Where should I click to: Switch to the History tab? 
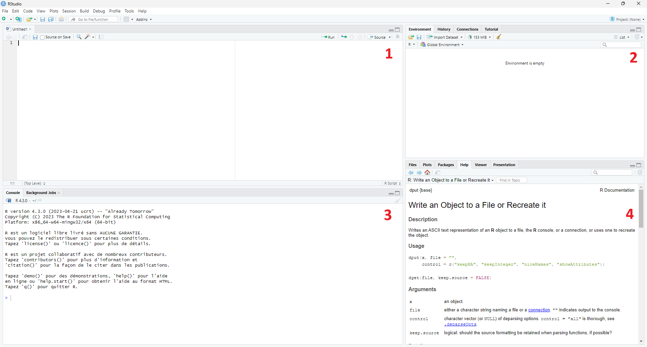pyautogui.click(x=444, y=29)
